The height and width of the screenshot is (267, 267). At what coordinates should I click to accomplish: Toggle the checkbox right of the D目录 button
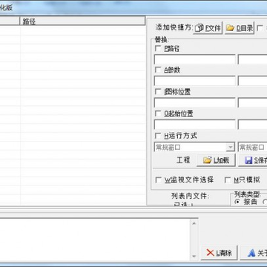click(260, 28)
